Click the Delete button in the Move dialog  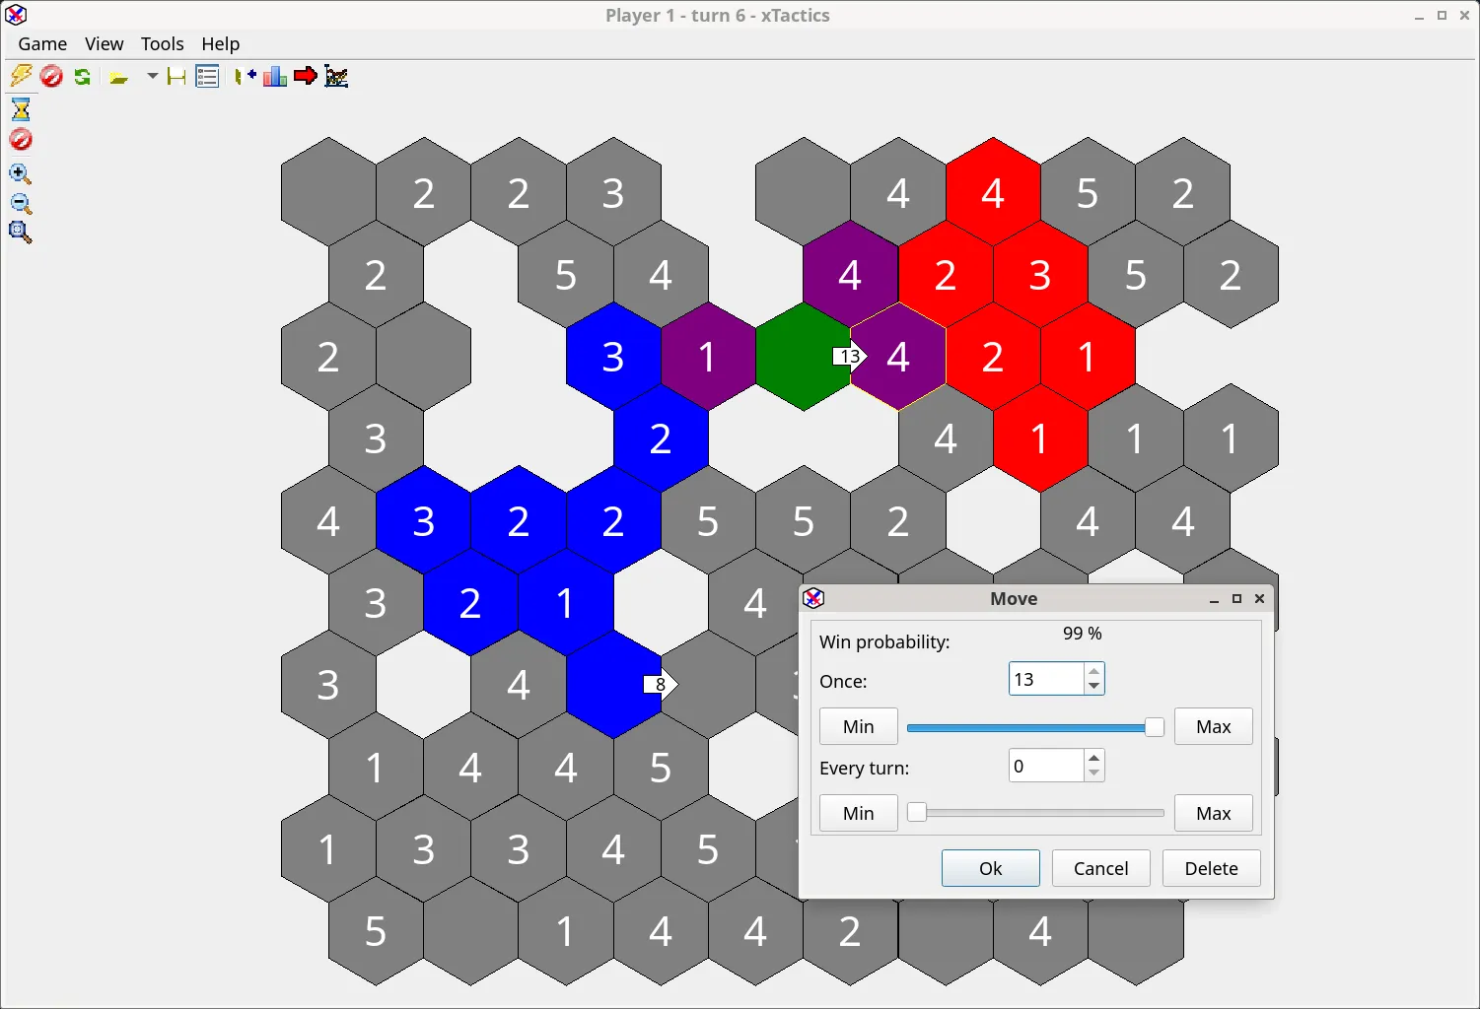[x=1211, y=868]
